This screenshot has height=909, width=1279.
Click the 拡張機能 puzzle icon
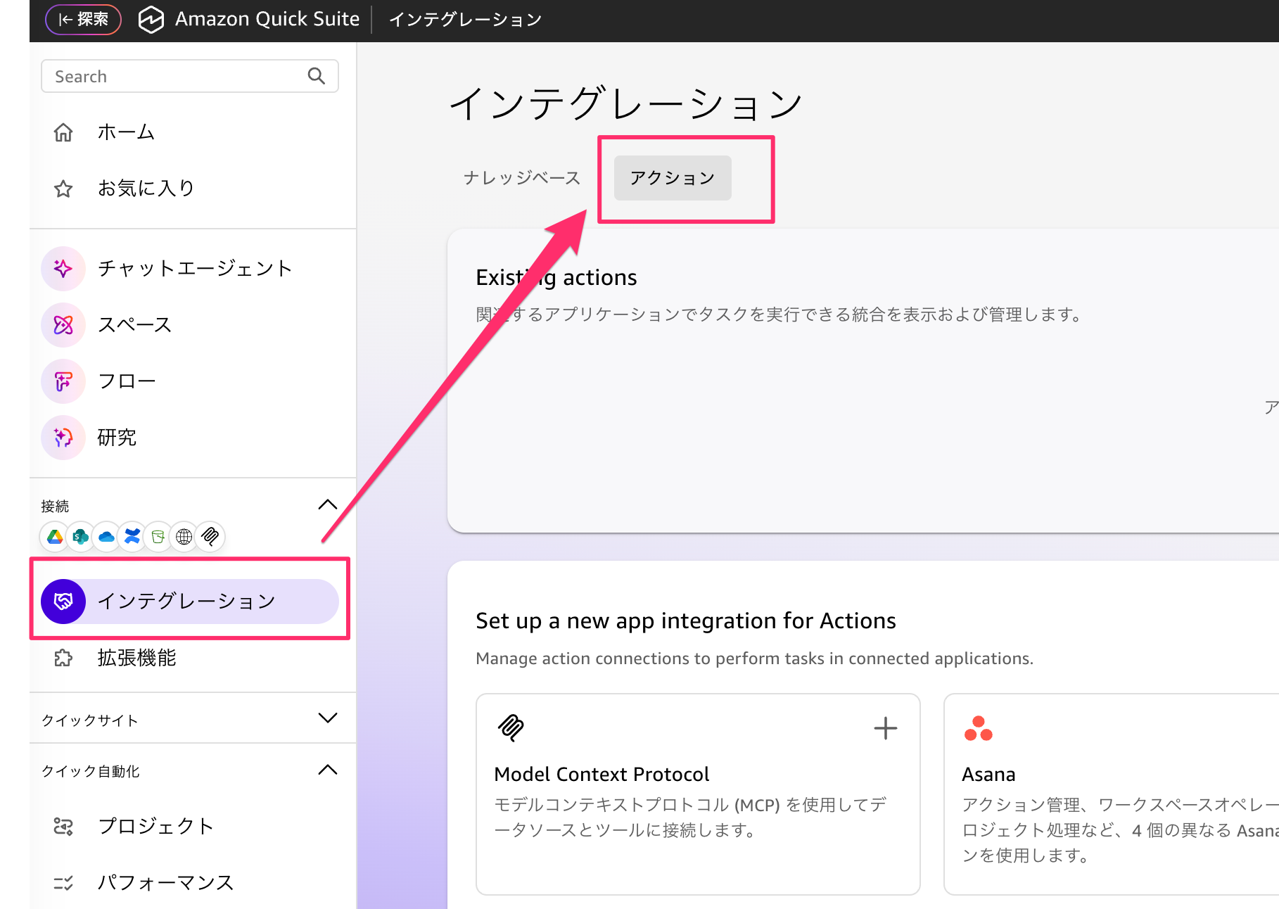63,658
